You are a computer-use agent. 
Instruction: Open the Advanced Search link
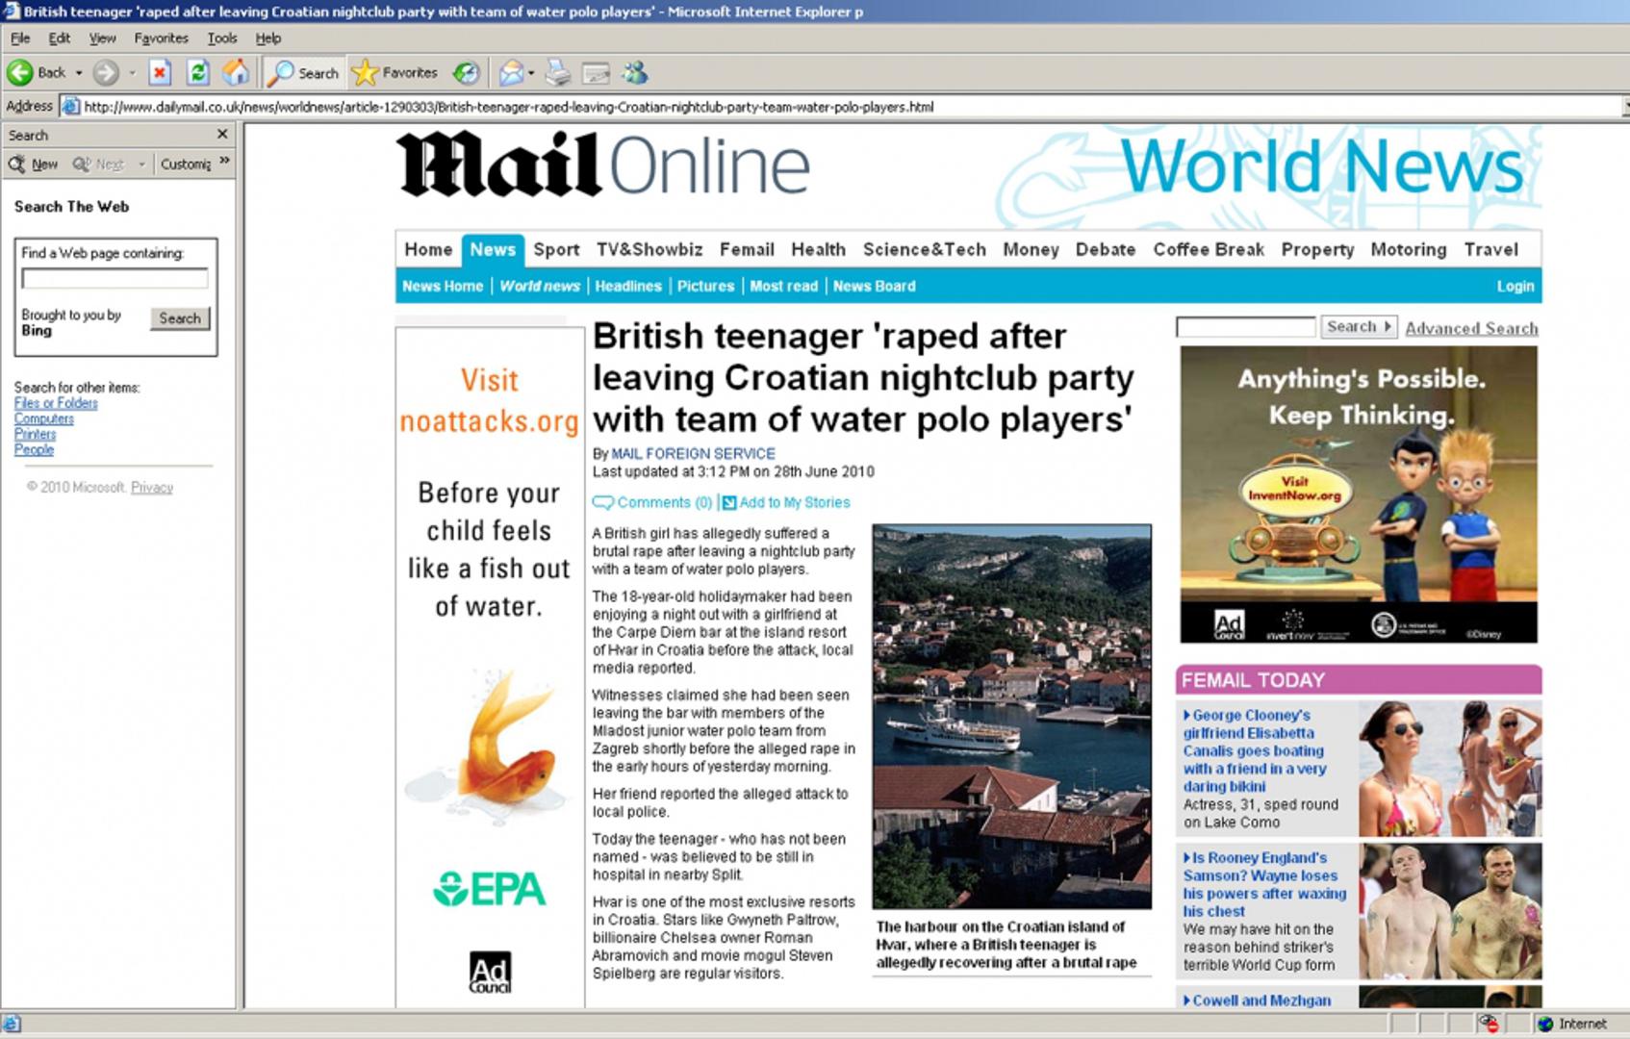1471,328
